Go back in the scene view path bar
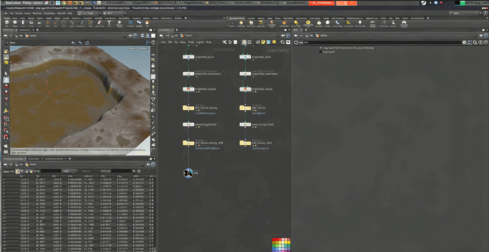The image size is (489, 252). 5,36
